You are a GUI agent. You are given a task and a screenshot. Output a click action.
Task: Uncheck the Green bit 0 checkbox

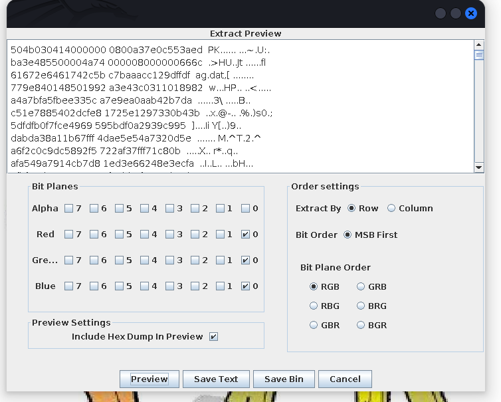tap(245, 260)
